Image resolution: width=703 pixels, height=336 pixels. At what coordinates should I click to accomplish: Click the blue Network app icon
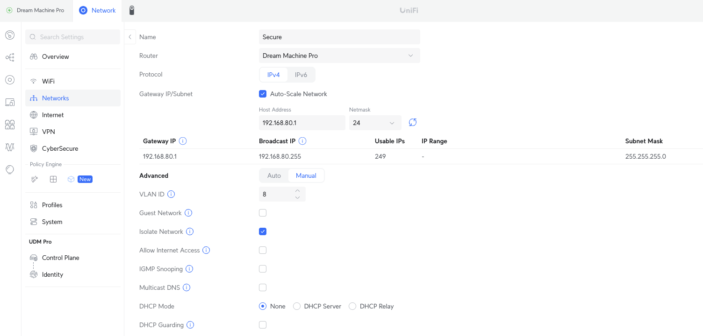tap(83, 10)
